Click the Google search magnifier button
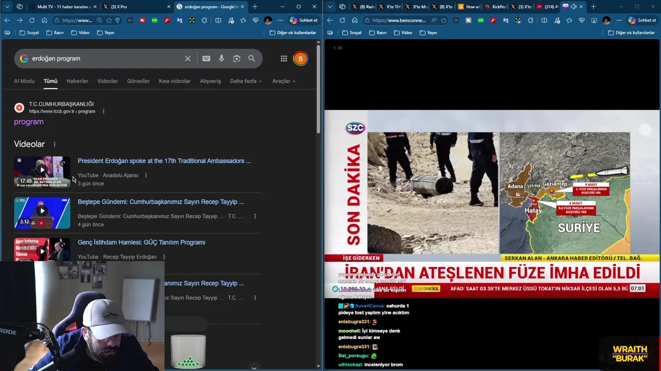 251,58
